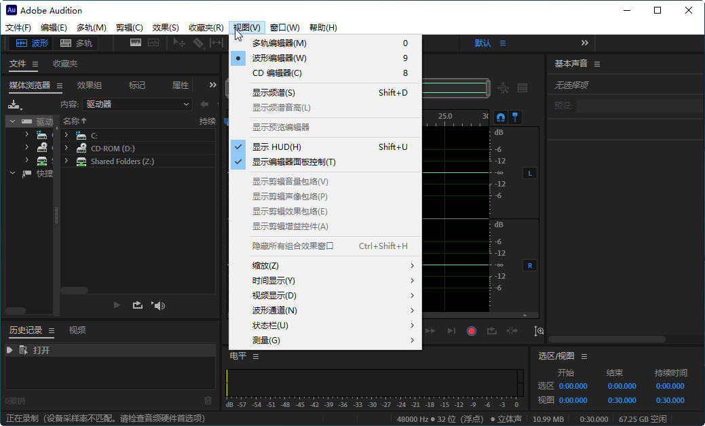Click the loop preview icon in Media Browser
The width and height of the screenshot is (705, 426).
click(x=138, y=305)
